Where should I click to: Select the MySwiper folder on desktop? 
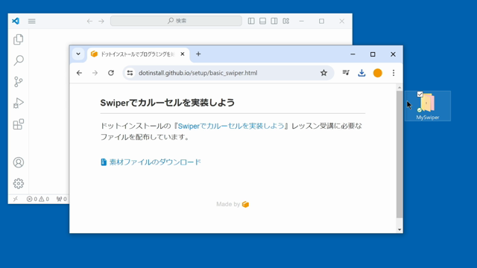(x=427, y=106)
